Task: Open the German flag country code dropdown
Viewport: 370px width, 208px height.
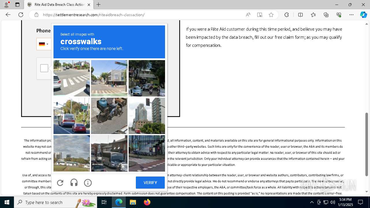Action: (x=44, y=44)
